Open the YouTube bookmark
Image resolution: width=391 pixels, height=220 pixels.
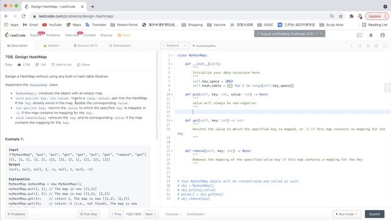click(52, 24)
